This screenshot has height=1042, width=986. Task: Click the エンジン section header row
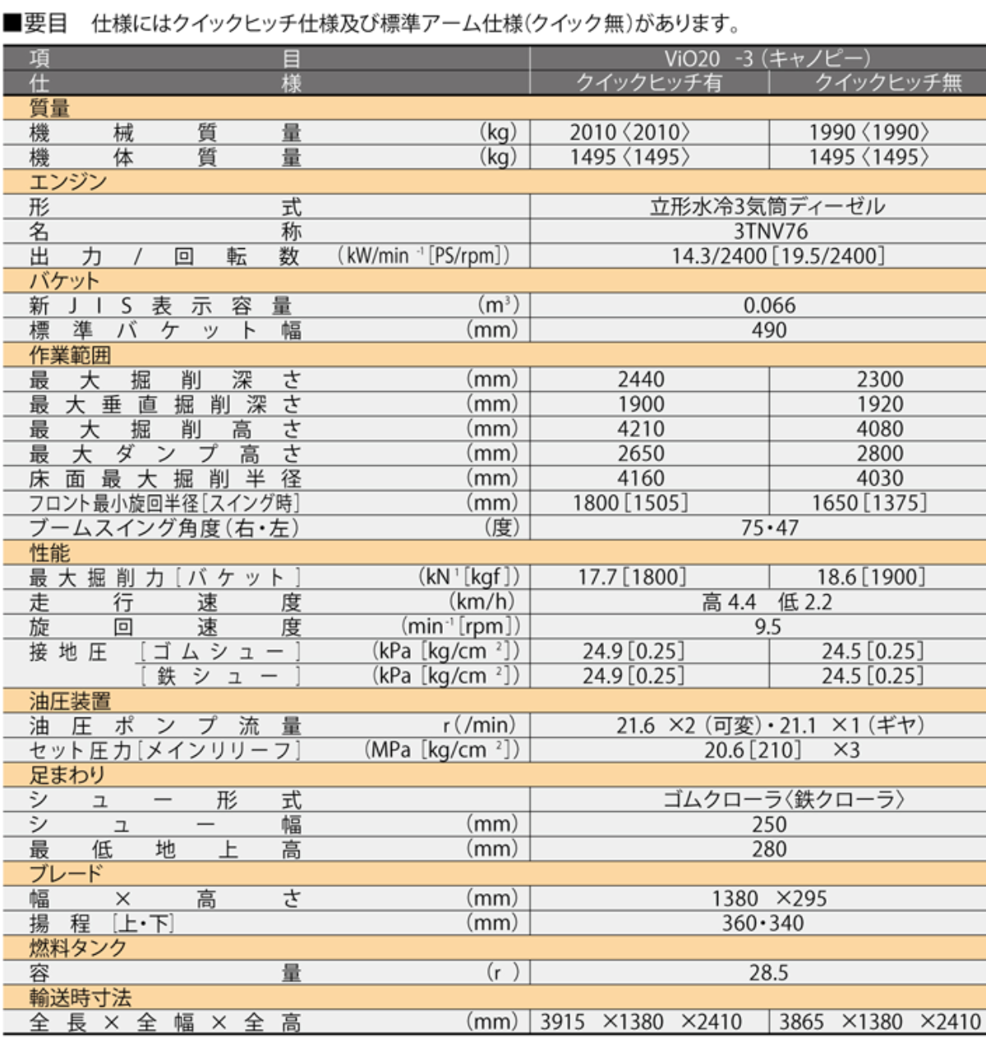point(67,182)
